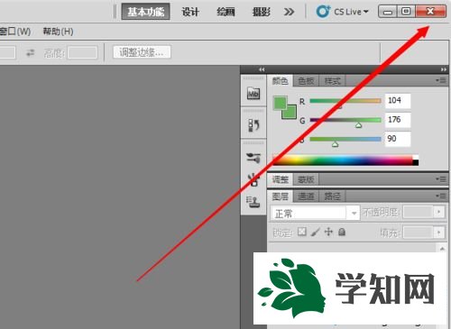Select the 颜色 panel tab

[280, 80]
